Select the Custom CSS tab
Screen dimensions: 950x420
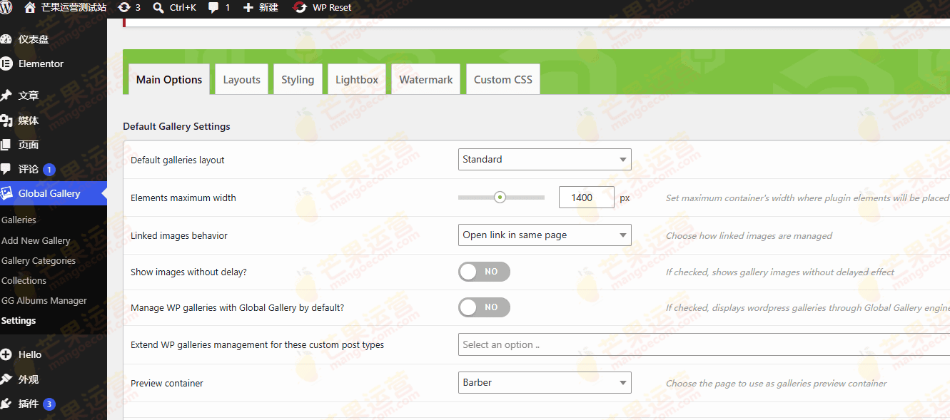click(x=503, y=79)
